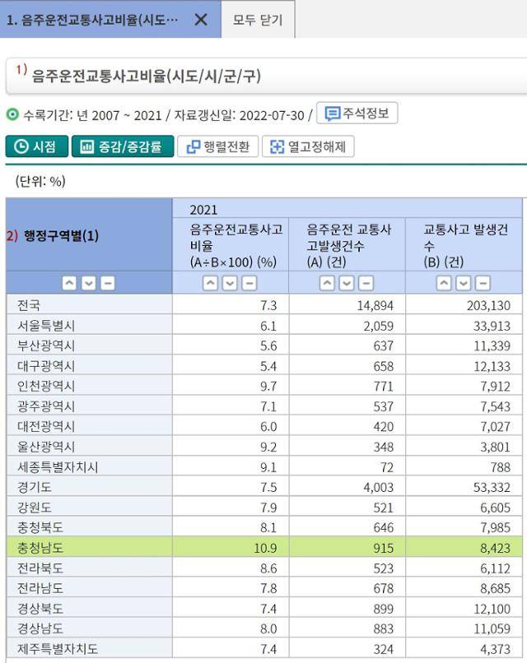Select the 제주특별자치도 row label
Viewport: 527px width, 663px height.
click(58, 649)
